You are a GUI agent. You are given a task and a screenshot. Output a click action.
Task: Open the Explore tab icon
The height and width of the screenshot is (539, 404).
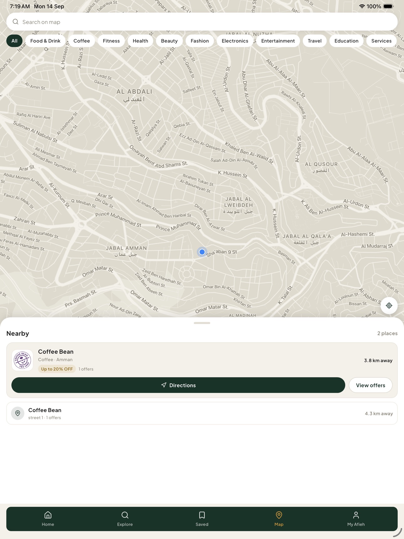click(125, 515)
